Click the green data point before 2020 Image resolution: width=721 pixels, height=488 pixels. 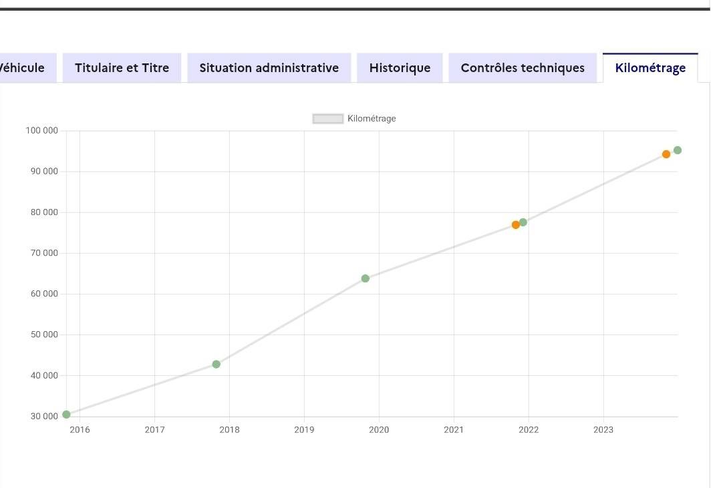(x=365, y=278)
